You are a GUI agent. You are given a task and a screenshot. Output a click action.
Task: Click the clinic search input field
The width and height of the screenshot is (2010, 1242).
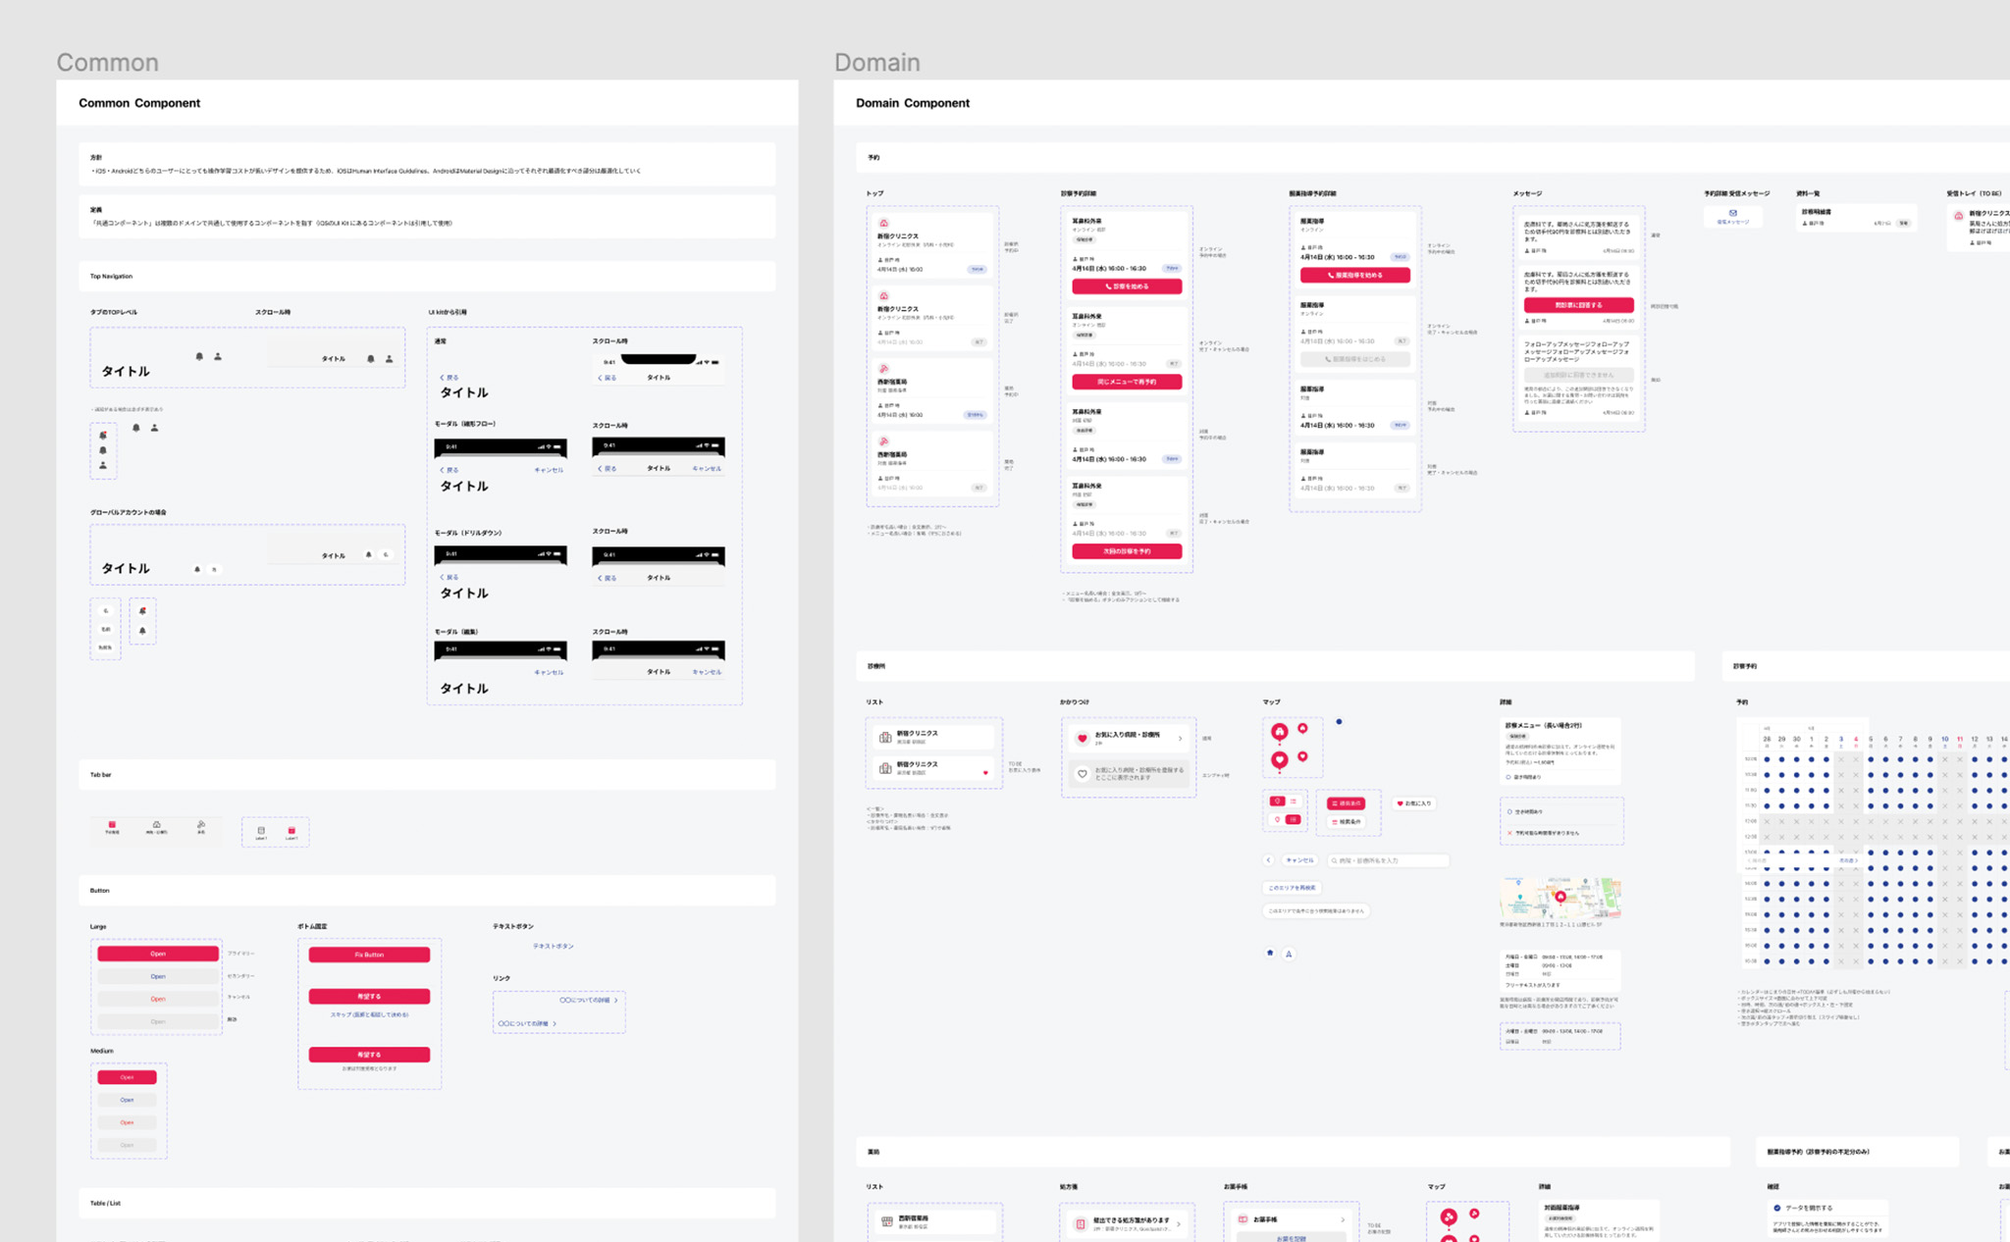1388,860
